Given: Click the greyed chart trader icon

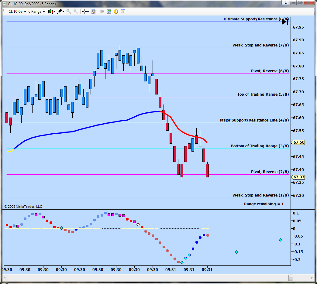Looking at the screenshot, I should click(x=102, y=12).
